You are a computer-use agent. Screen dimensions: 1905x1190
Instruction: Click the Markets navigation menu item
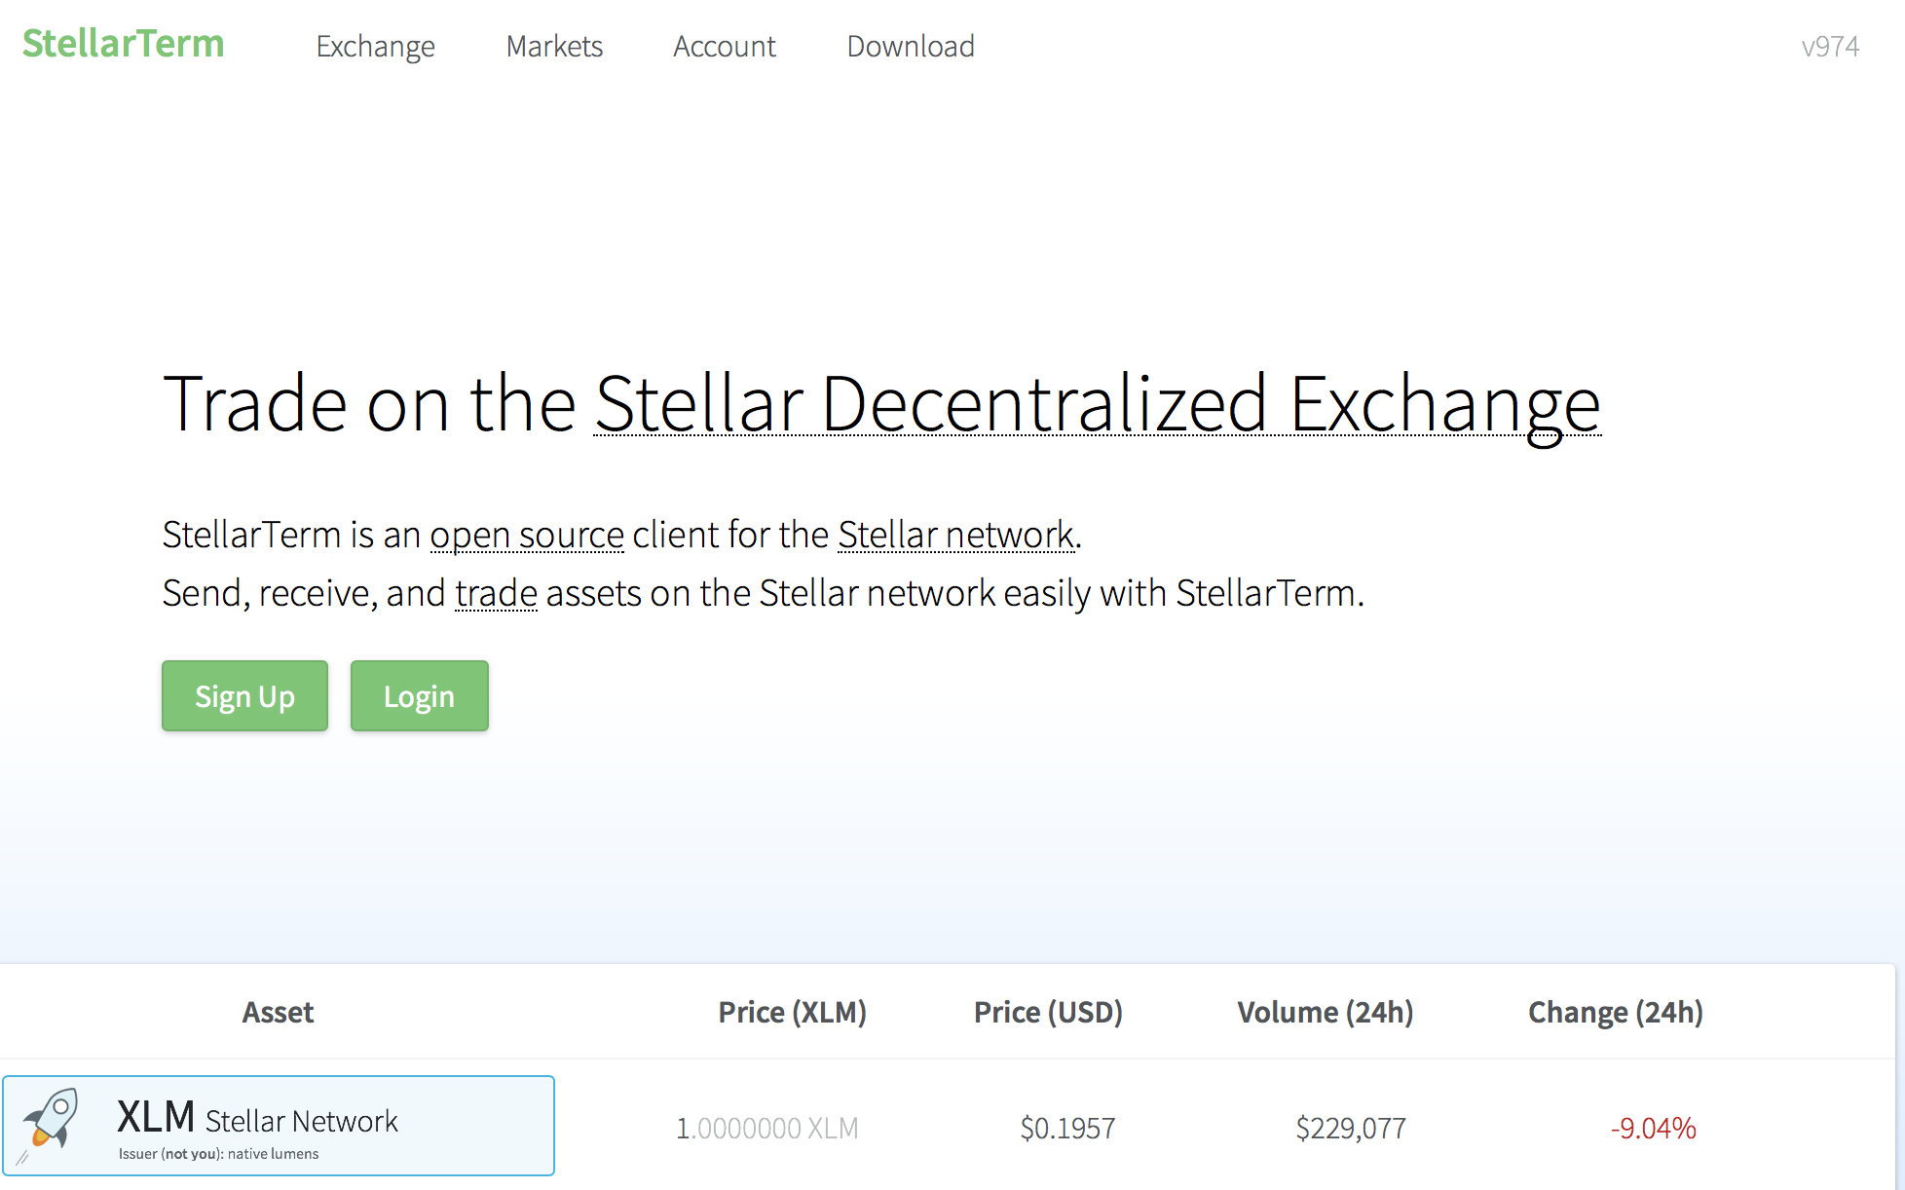[x=555, y=44]
